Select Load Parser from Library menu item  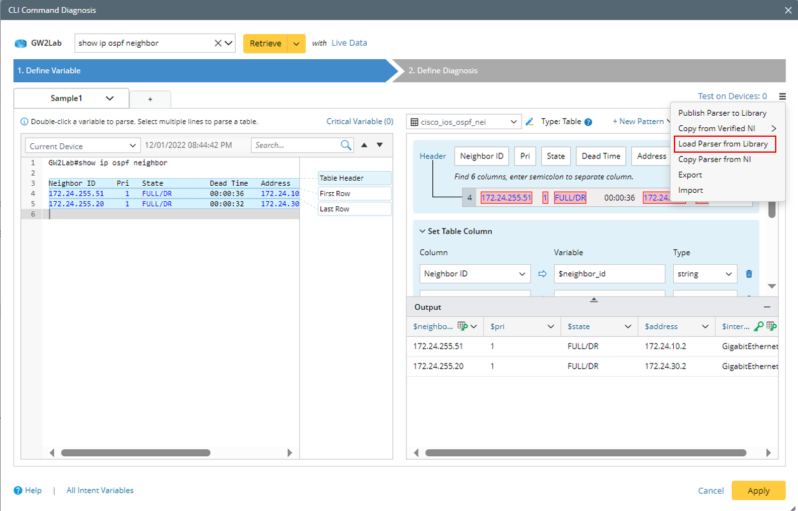coord(723,144)
